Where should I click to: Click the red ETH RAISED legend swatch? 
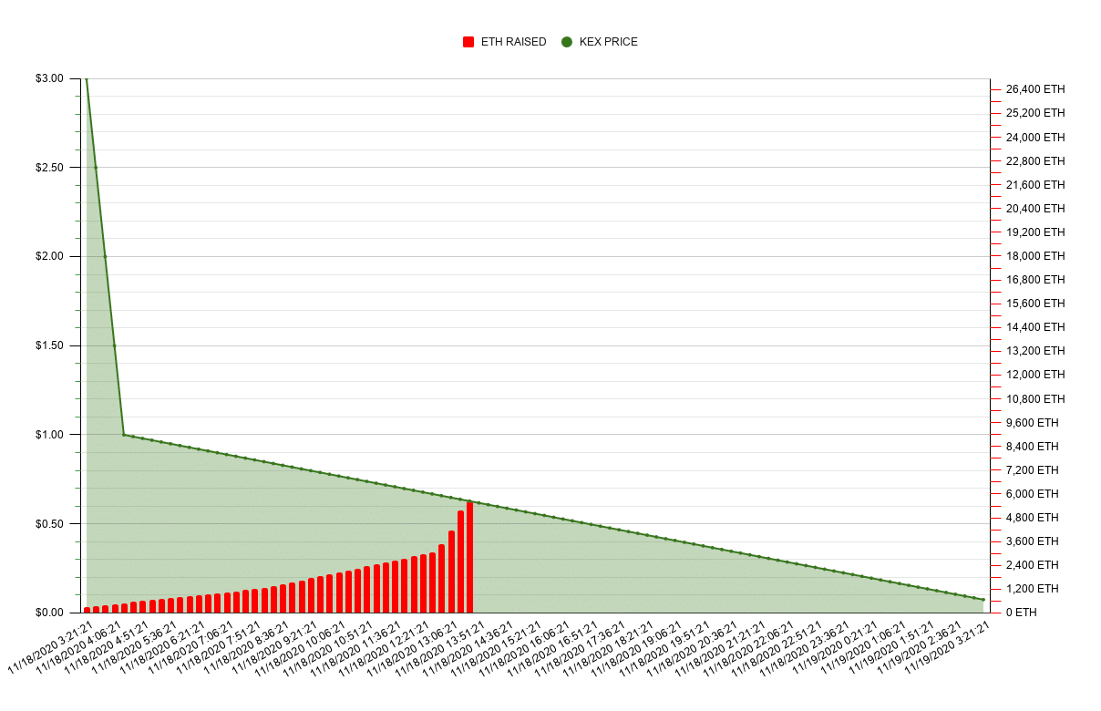point(468,42)
